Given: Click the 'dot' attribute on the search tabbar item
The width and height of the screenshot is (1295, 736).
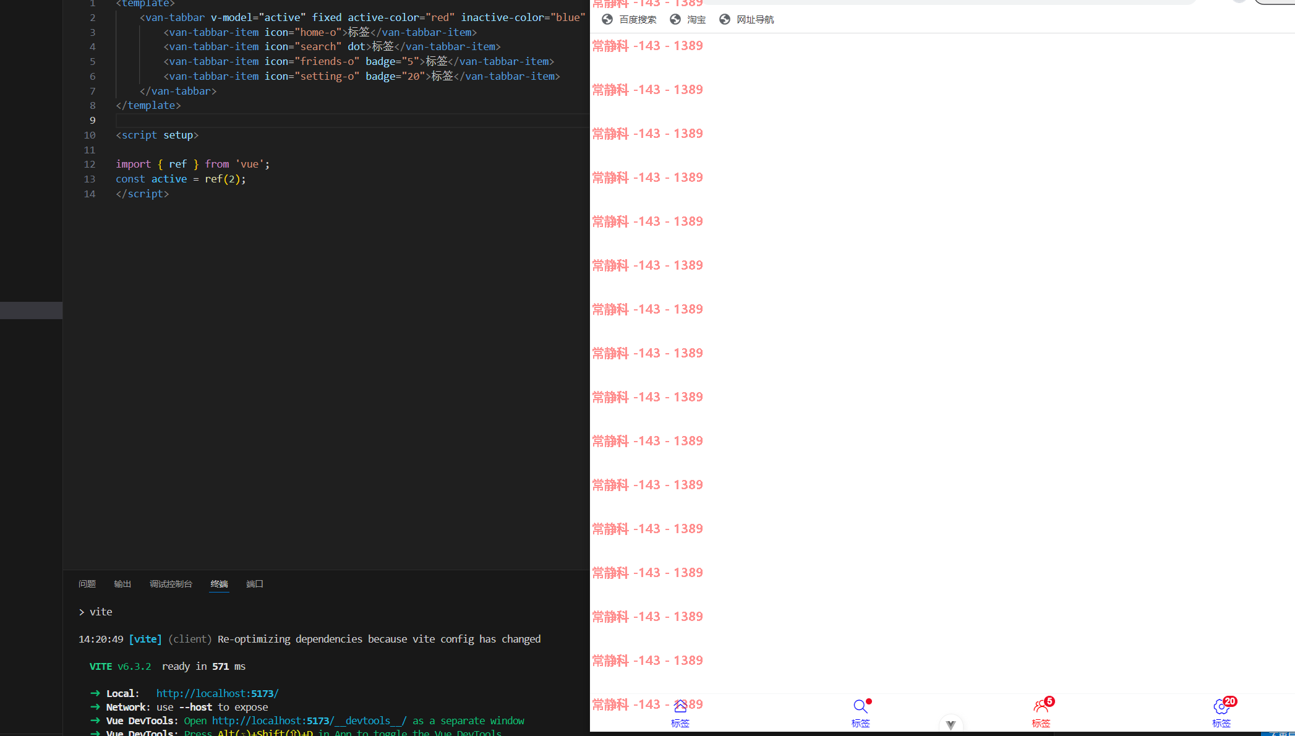Looking at the screenshot, I should coord(356,46).
